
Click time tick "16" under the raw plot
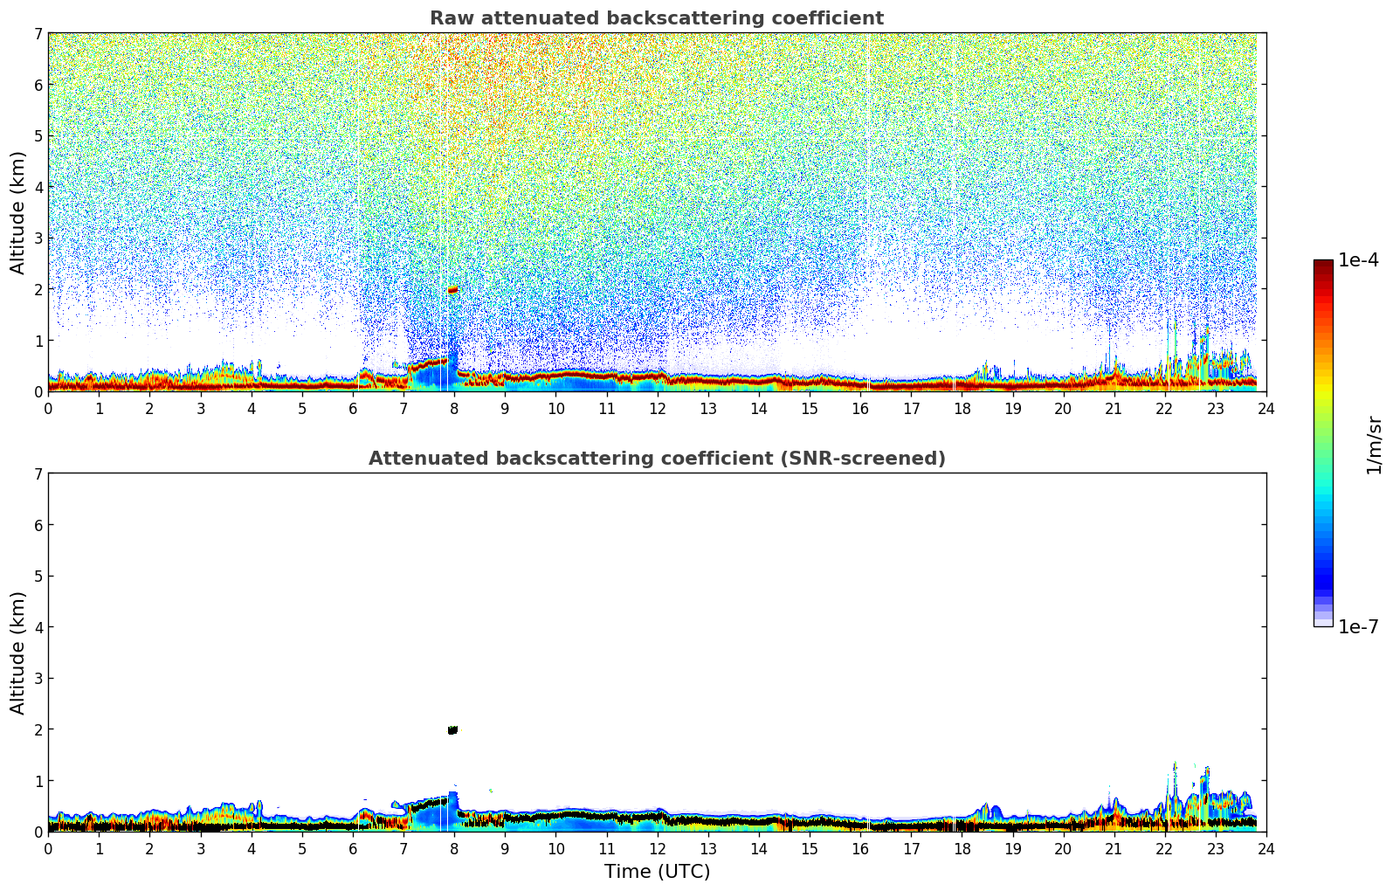point(860,408)
